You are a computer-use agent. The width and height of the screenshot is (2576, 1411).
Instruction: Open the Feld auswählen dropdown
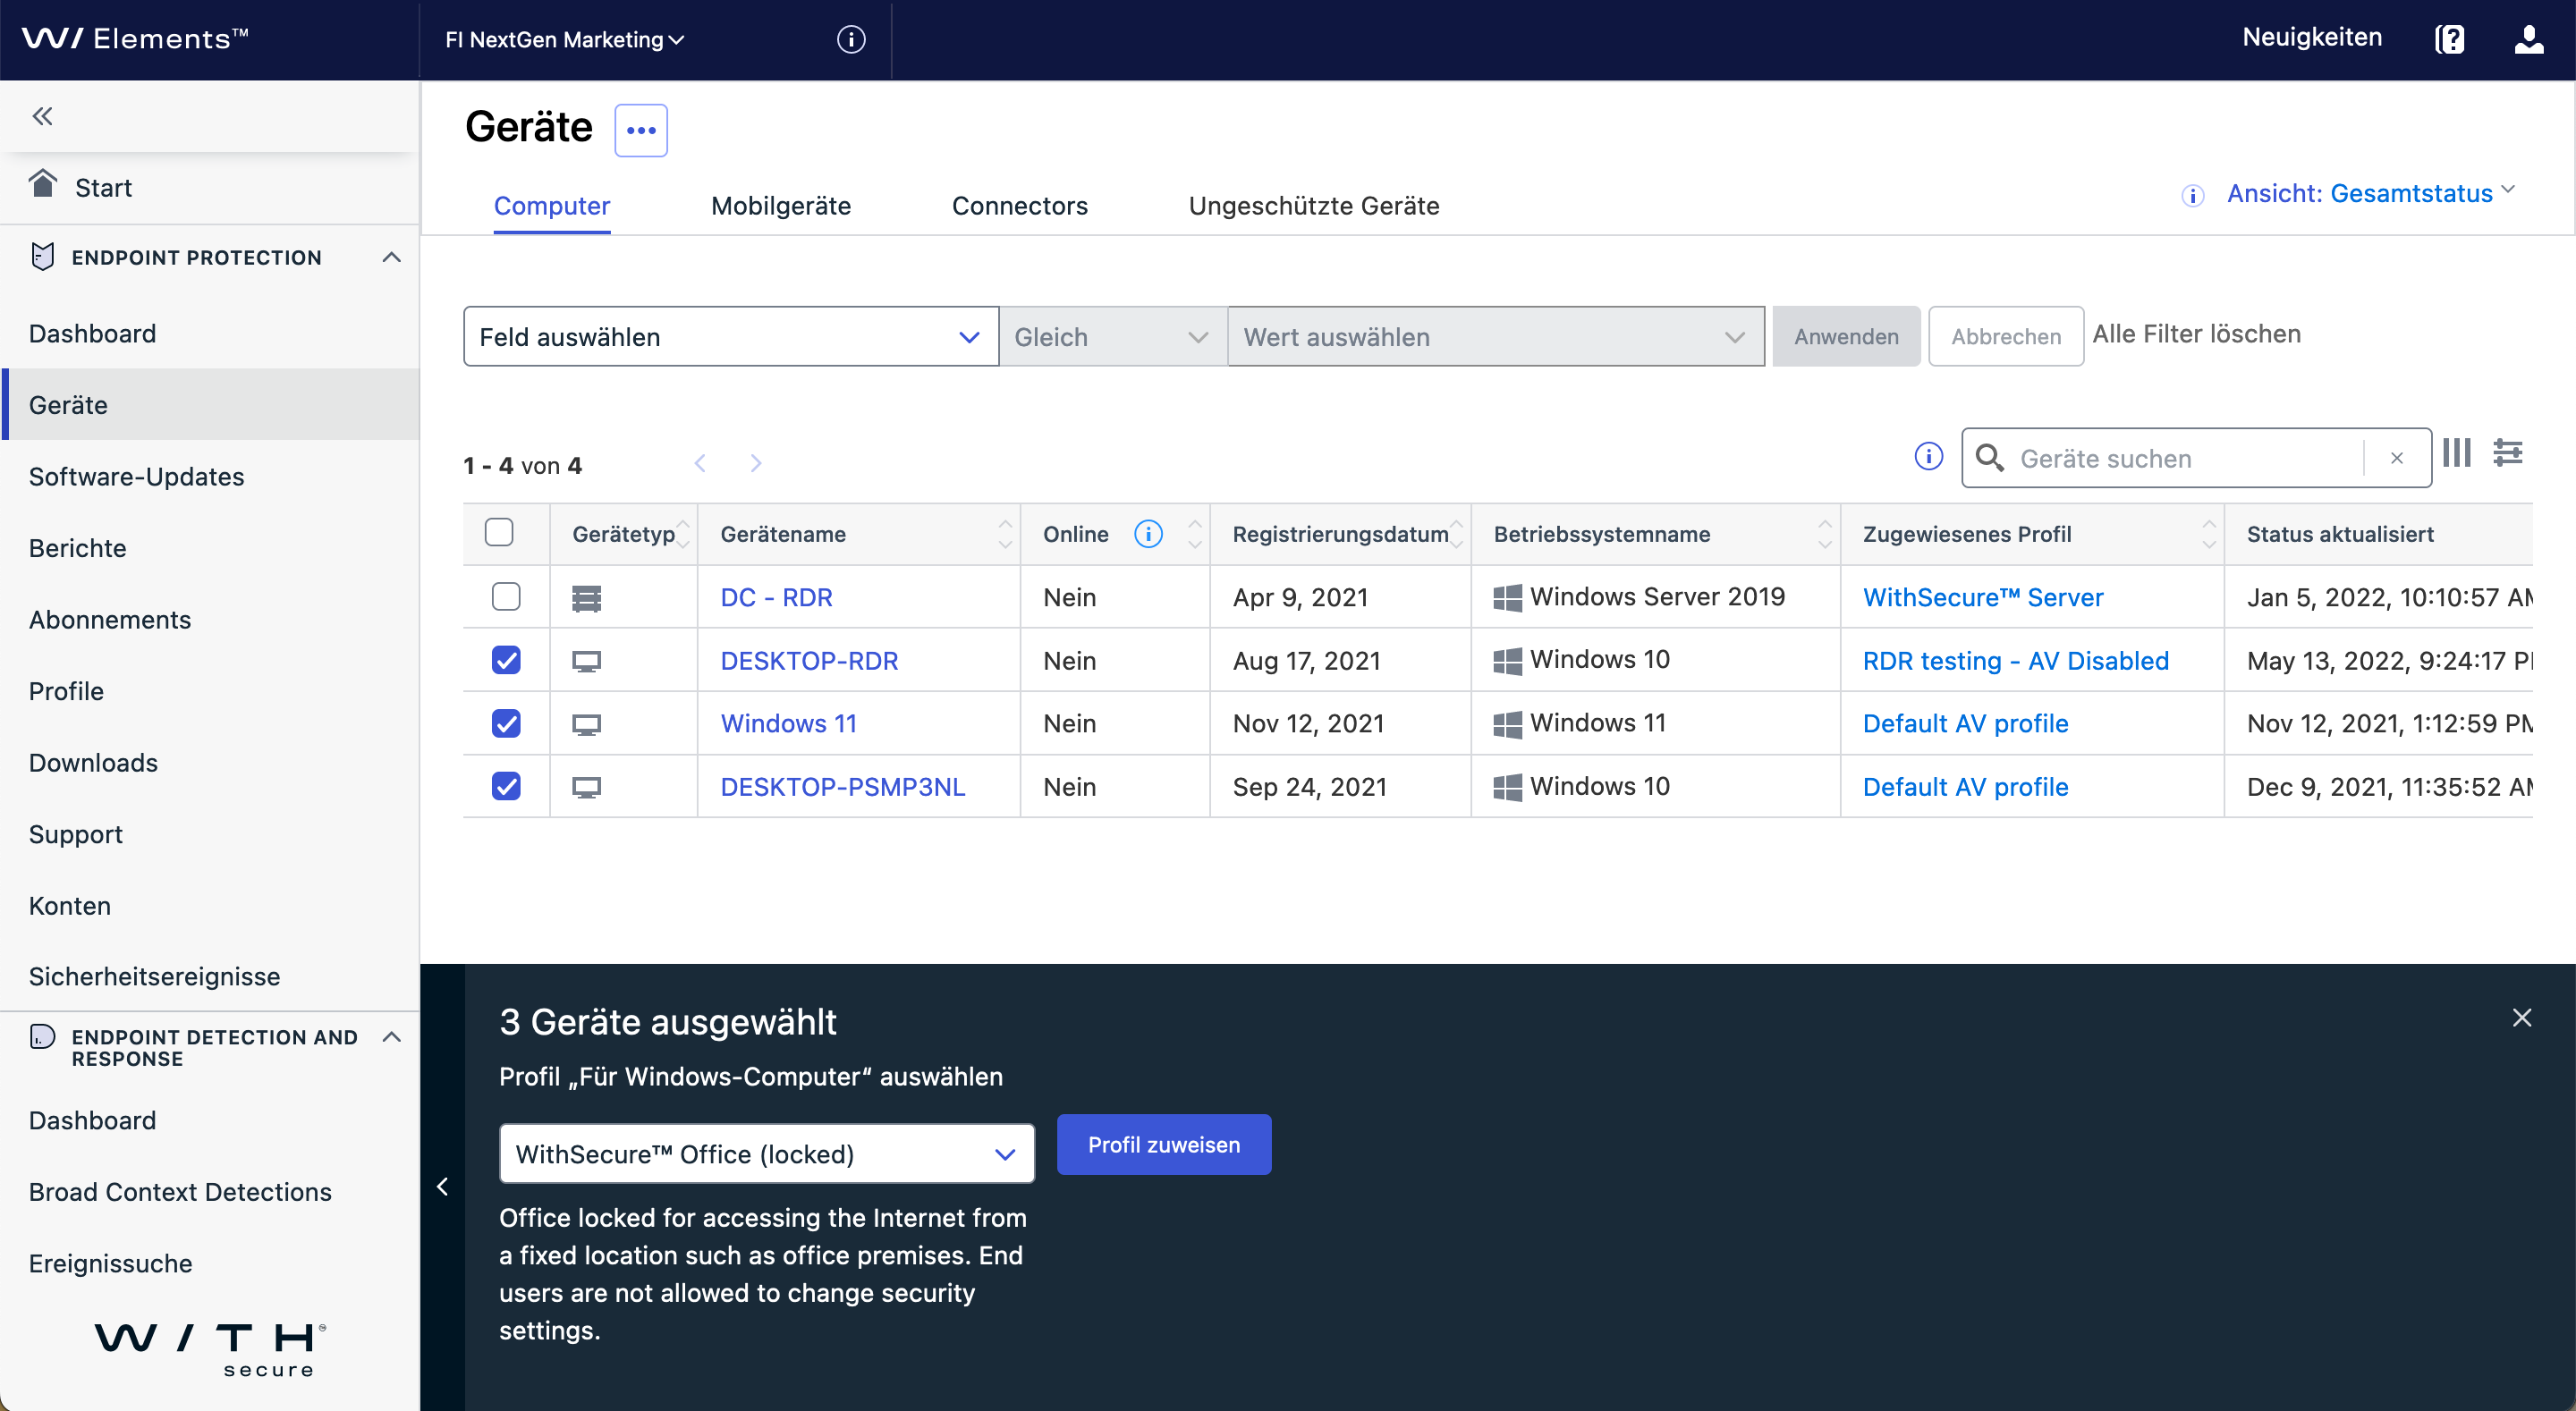pos(730,337)
